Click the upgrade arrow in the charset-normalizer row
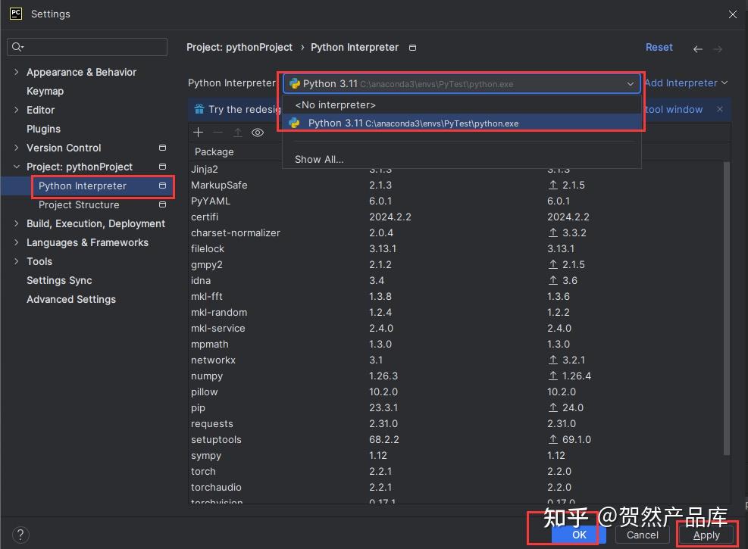Screen dimensions: 748x549 (x=553, y=232)
